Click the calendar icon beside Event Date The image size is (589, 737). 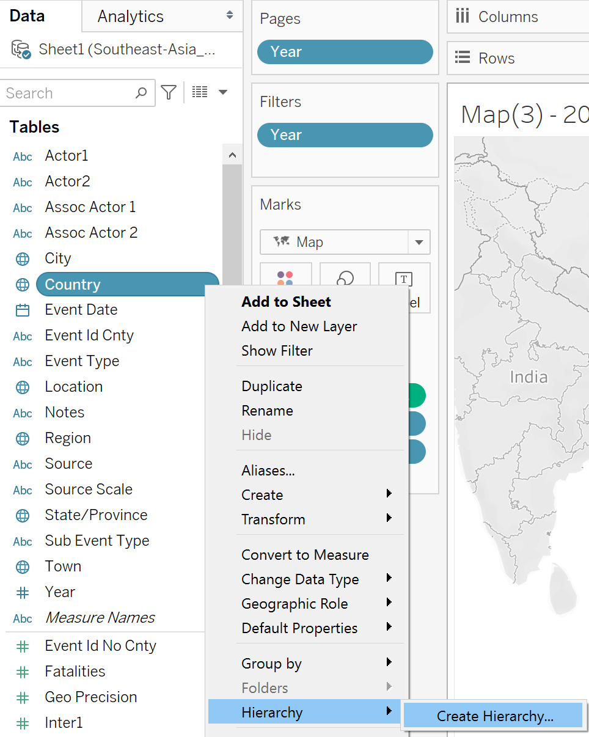point(23,310)
